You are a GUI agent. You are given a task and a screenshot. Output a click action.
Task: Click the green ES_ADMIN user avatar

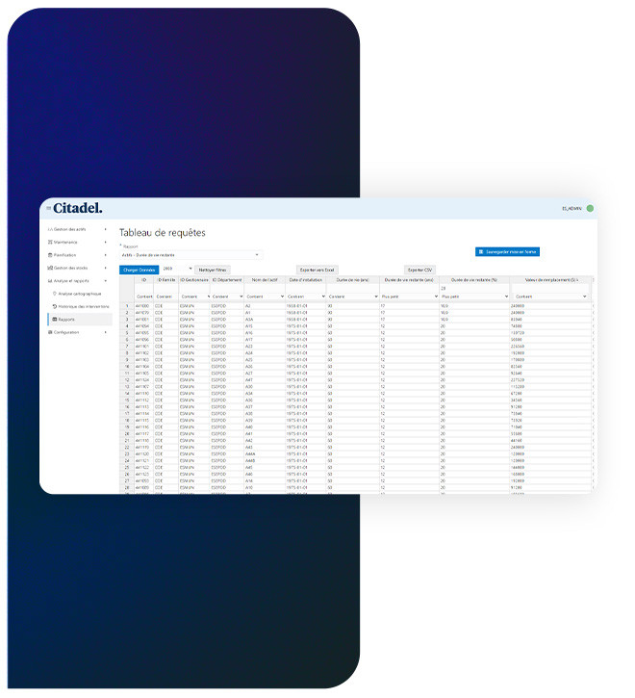[x=591, y=208]
